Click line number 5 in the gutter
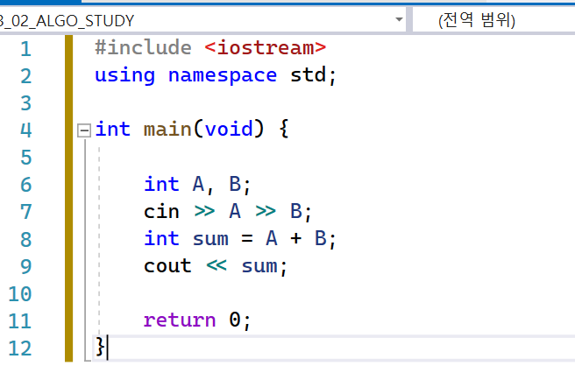 click(x=25, y=158)
